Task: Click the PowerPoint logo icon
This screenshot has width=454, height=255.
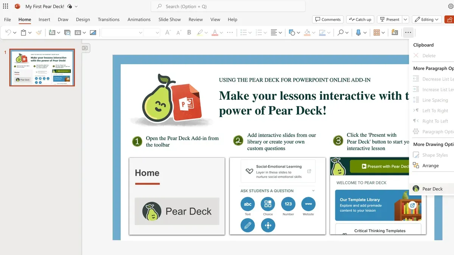Action: pos(17,6)
